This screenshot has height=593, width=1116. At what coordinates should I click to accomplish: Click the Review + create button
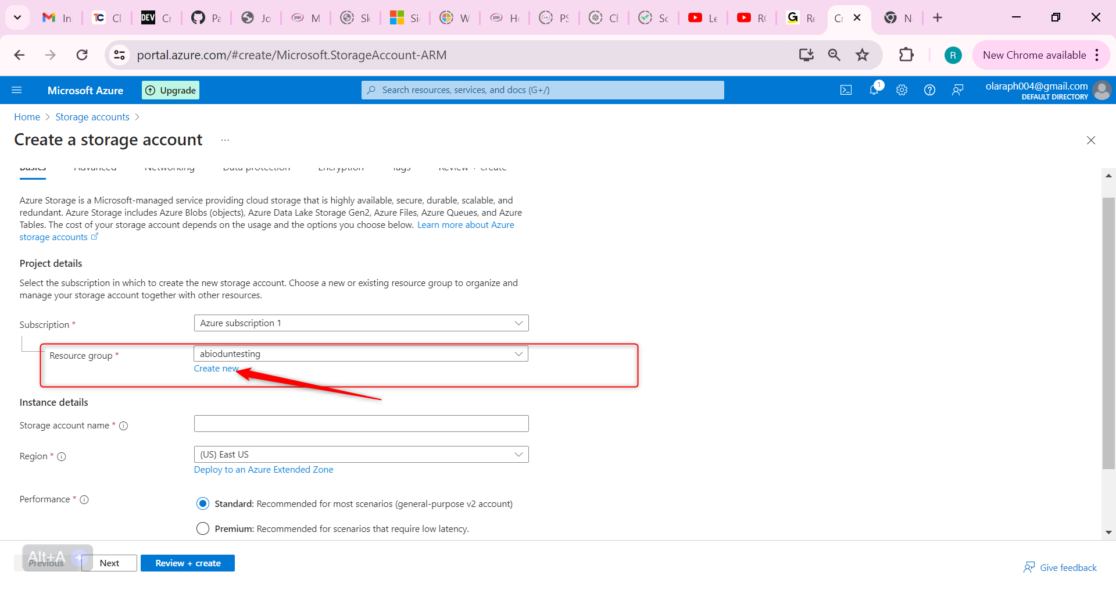tap(188, 563)
